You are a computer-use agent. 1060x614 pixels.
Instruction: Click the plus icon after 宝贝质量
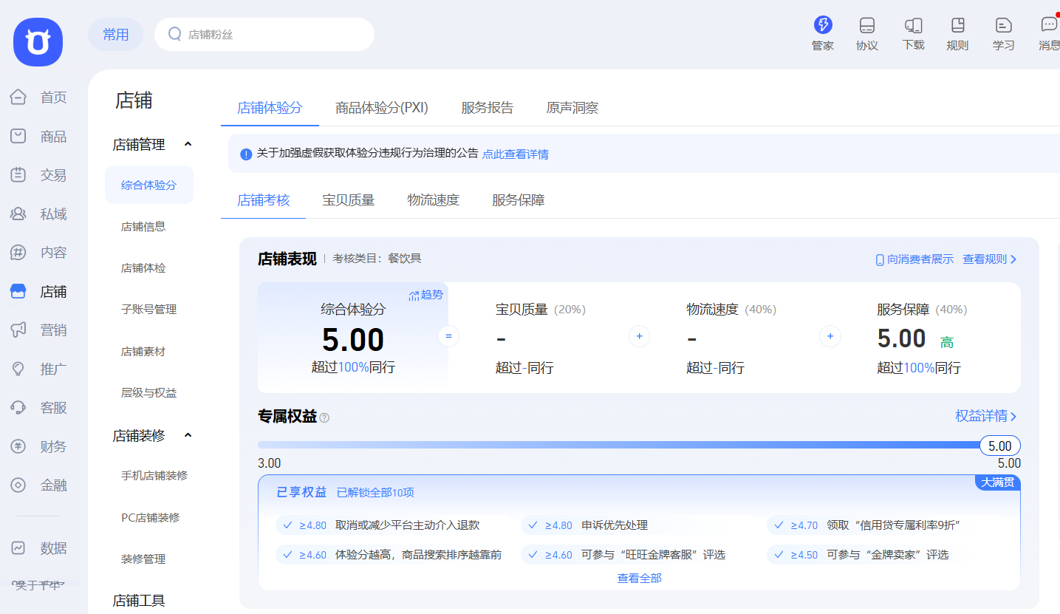[639, 336]
